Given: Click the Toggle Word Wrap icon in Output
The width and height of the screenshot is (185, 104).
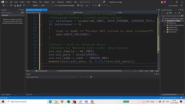Looking at the screenshot, I should pyautogui.click(x=91, y=77).
